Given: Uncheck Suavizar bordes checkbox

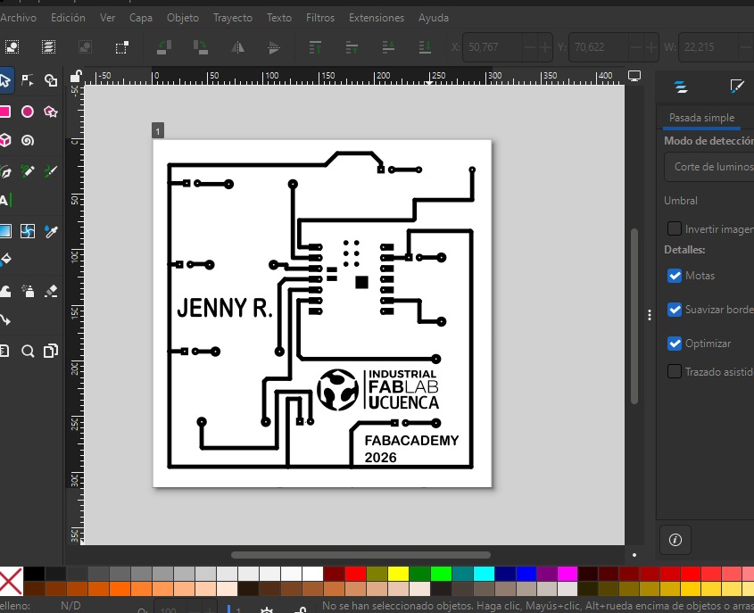Looking at the screenshot, I should (675, 309).
